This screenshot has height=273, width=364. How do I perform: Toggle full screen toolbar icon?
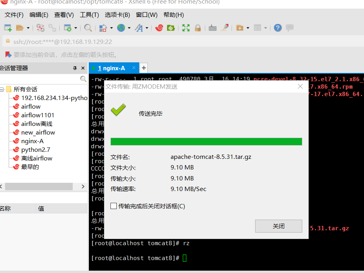tap(186, 28)
